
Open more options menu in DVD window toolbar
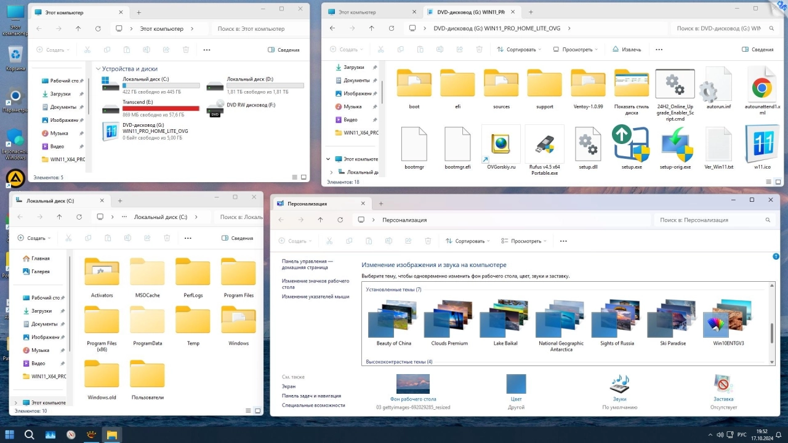[659, 49]
